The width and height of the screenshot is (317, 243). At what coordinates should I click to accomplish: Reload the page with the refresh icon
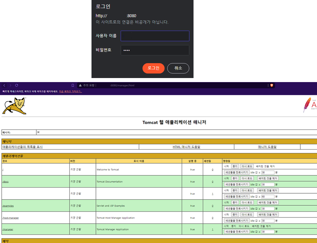[x=17, y=85]
